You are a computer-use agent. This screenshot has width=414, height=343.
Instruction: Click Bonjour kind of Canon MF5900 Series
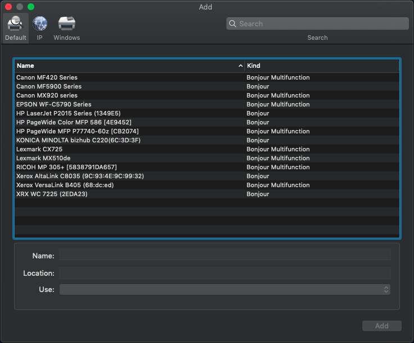pyautogui.click(x=258, y=86)
